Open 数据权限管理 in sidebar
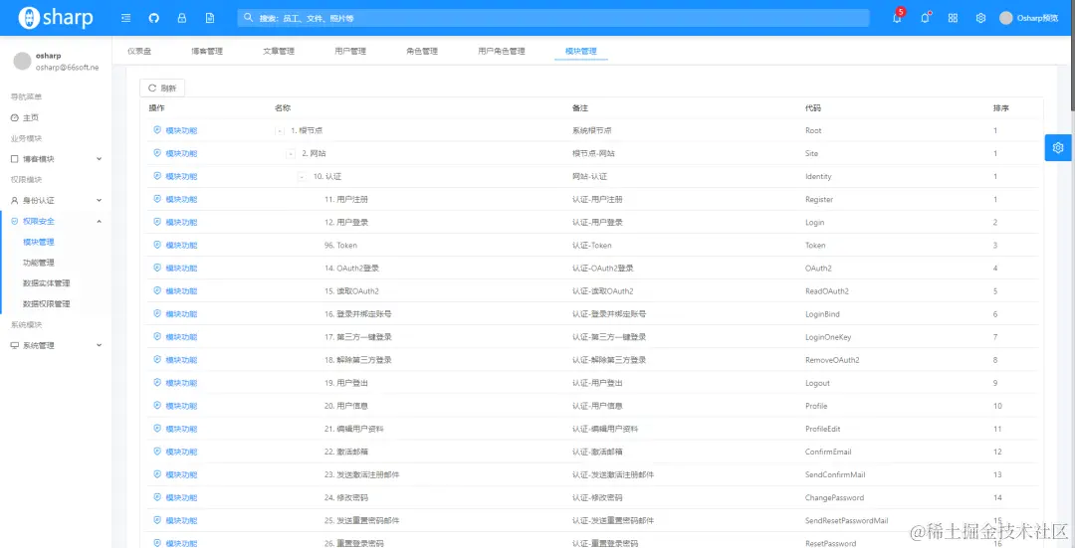 [x=47, y=303]
